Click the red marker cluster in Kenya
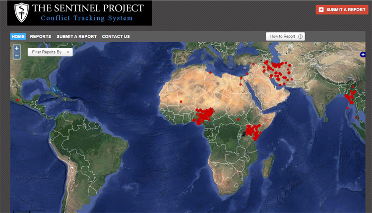The width and height of the screenshot is (372, 213). [253, 133]
